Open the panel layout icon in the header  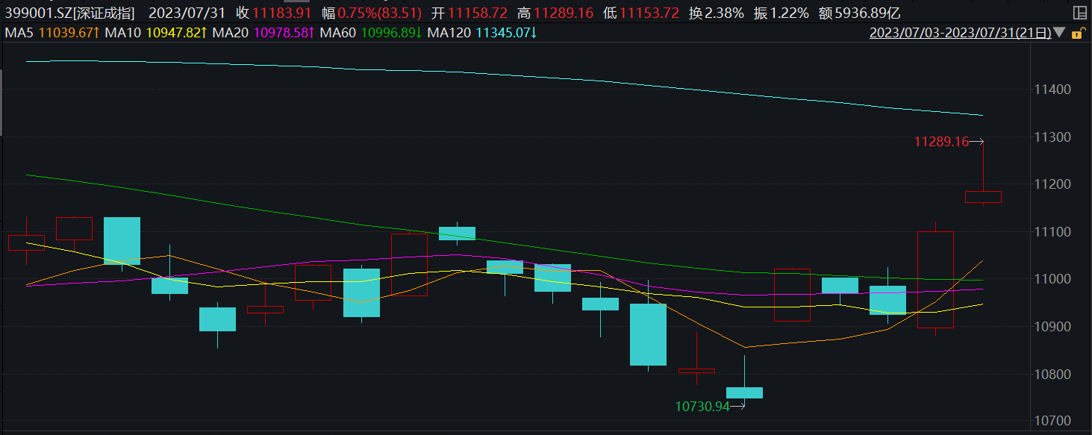click(x=1079, y=13)
